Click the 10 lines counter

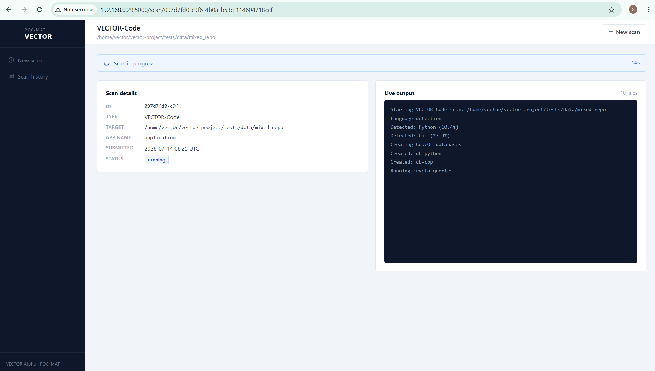pyautogui.click(x=629, y=93)
